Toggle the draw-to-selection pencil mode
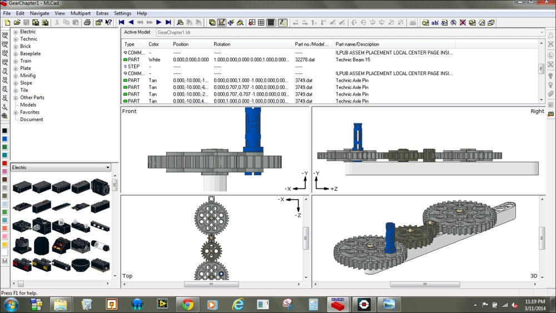Viewport: 556px width, 313px height. [282, 23]
